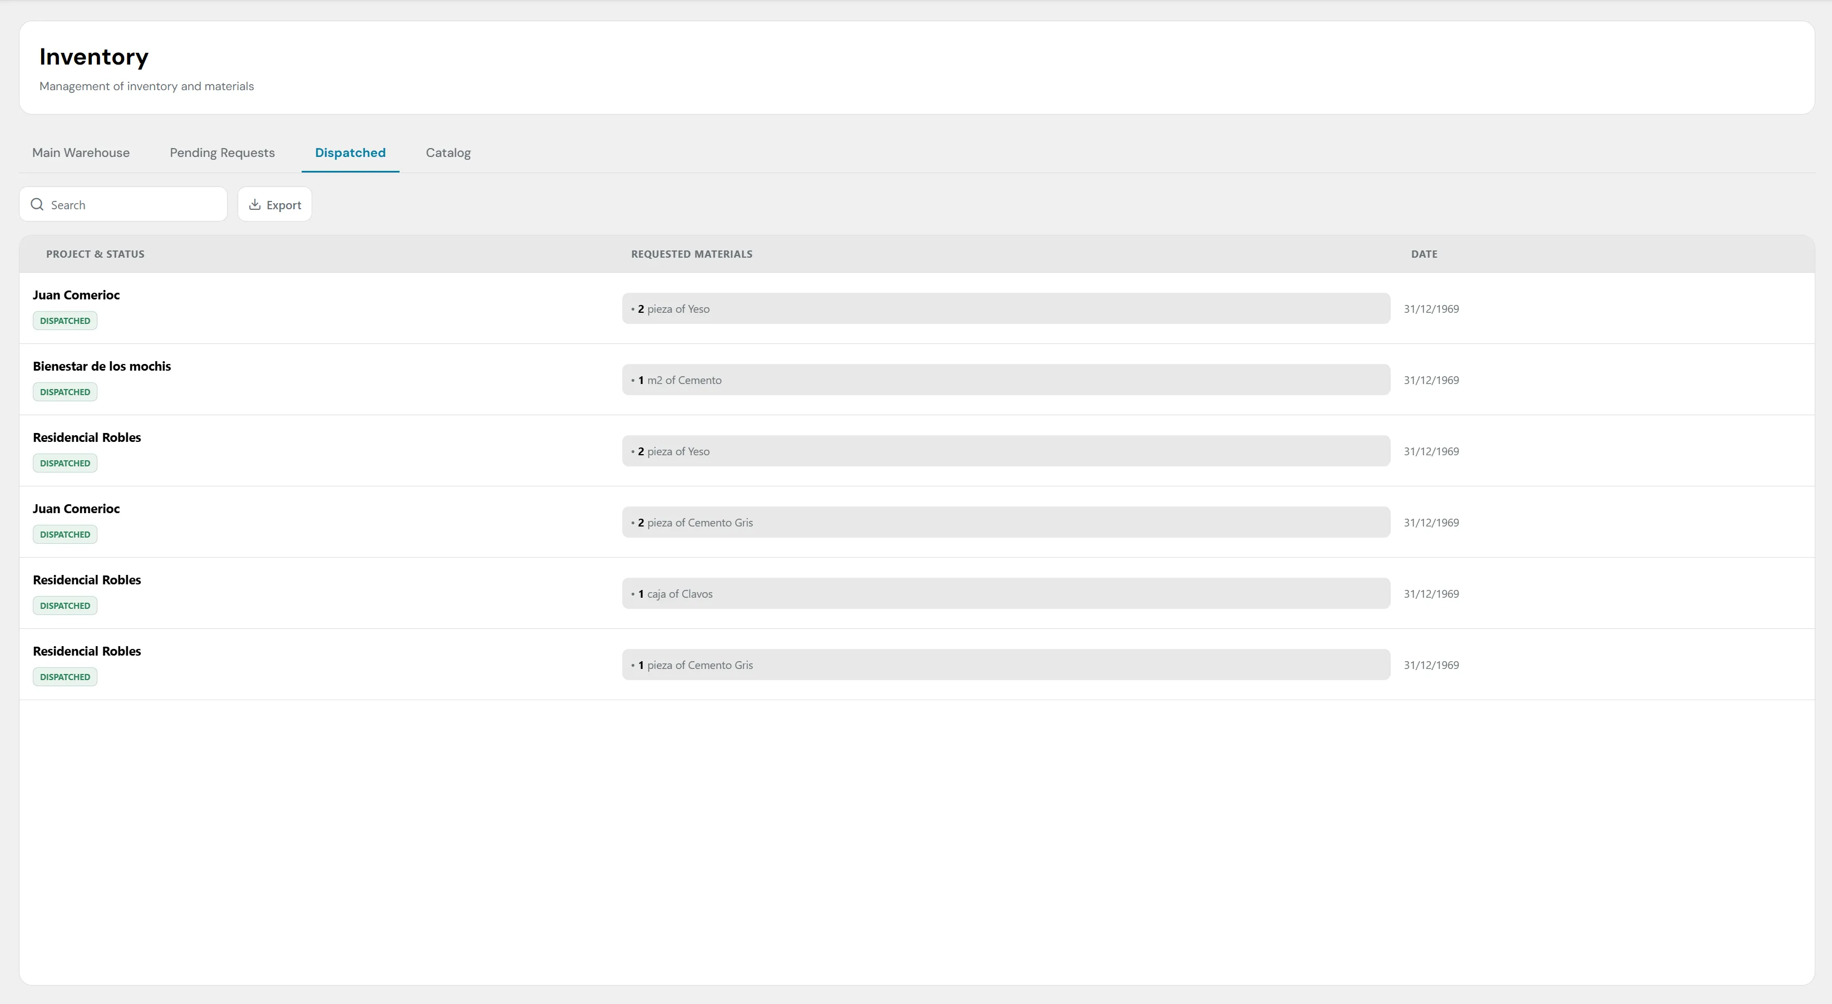
Task: Go to the Catalog tab
Action: pos(448,153)
